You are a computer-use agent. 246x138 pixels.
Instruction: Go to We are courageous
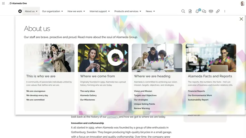pyautogui.click(x=36, y=91)
